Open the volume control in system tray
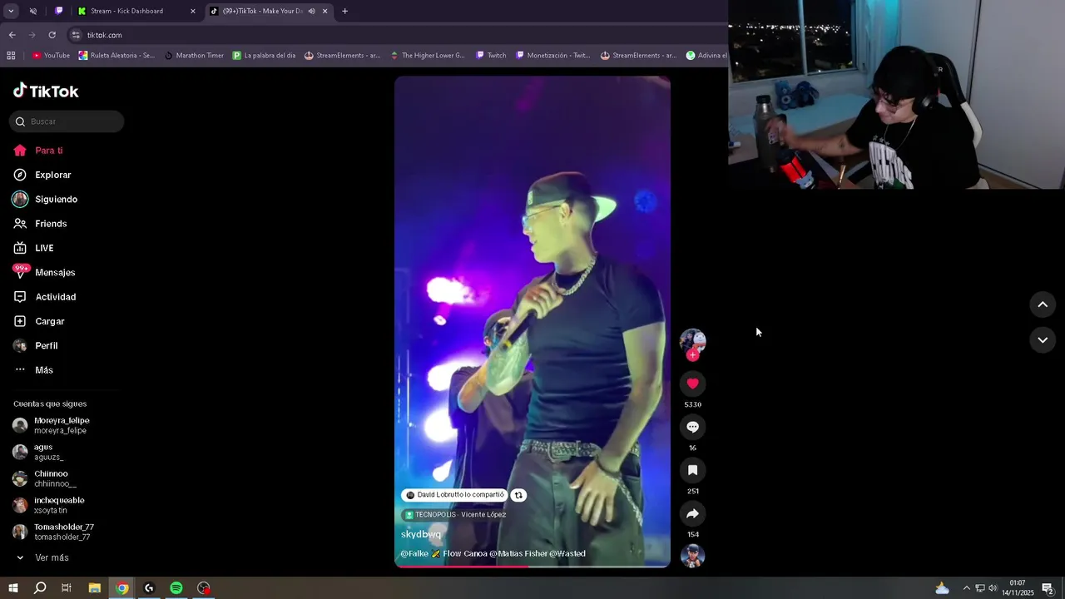This screenshot has width=1065, height=599. tap(993, 588)
